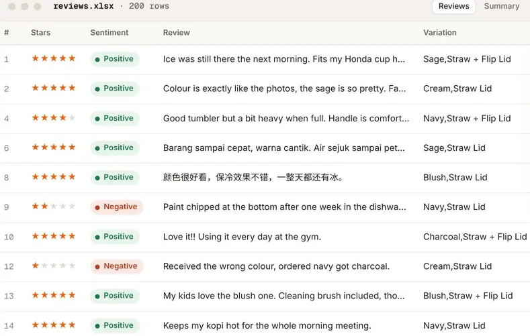Click variation 'Cream,Straw Lid' in row 2

pos(457,89)
